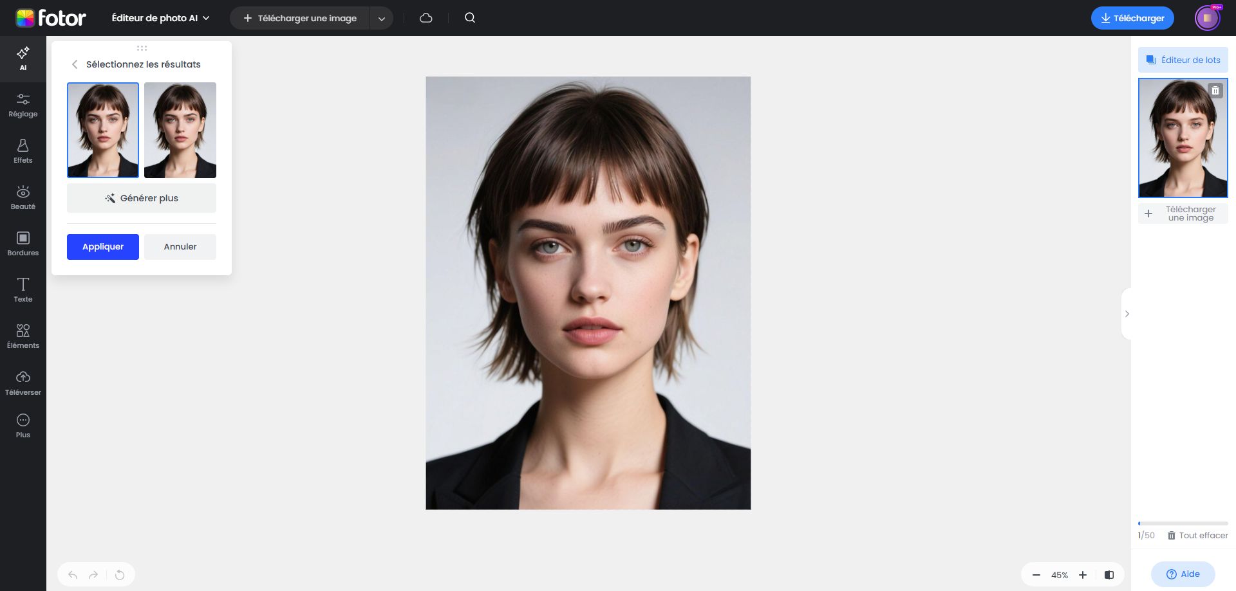The width and height of the screenshot is (1236, 591).
Task: Click the search magnifier icon
Action: pyautogui.click(x=470, y=18)
